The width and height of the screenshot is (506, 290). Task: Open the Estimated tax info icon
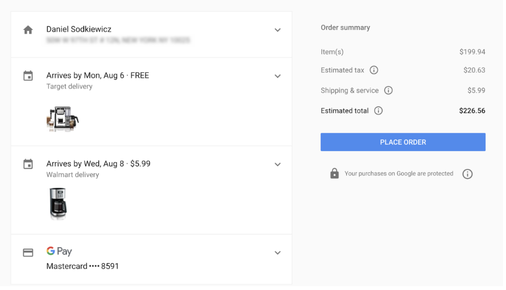click(x=373, y=70)
